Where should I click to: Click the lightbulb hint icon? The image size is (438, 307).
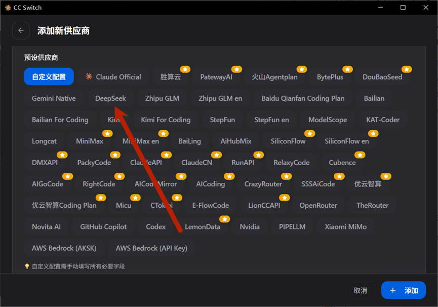click(27, 266)
